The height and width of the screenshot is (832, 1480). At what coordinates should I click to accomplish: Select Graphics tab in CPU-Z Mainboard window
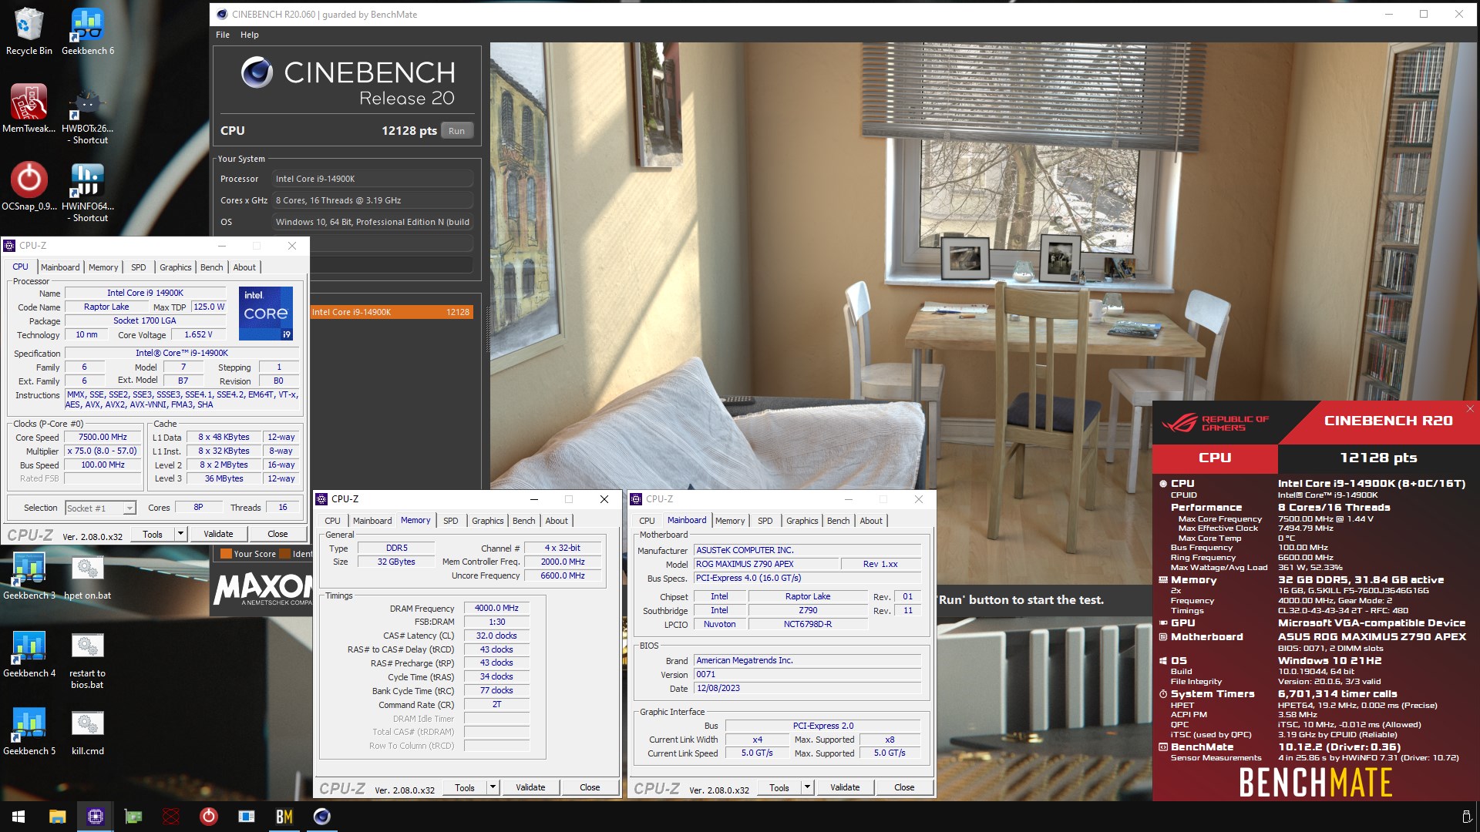802,521
